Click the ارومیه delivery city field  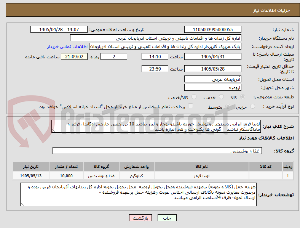(213, 87)
